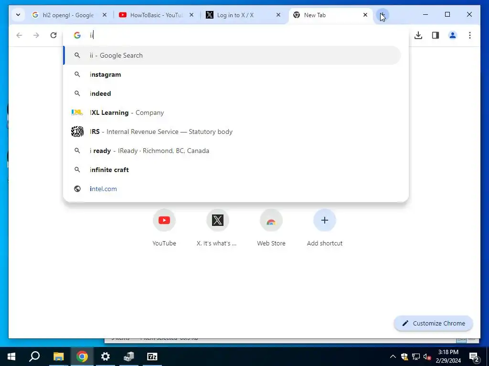Open File Explorer from the taskbar

click(58, 356)
